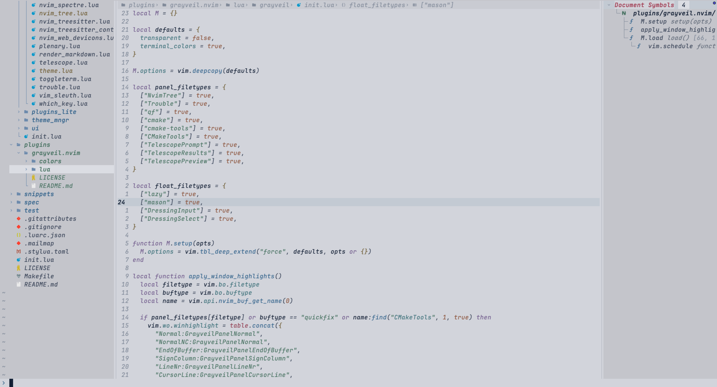Click the Document Symbols count badge 4
The width and height of the screenshot is (717, 387).
pyautogui.click(x=683, y=5)
